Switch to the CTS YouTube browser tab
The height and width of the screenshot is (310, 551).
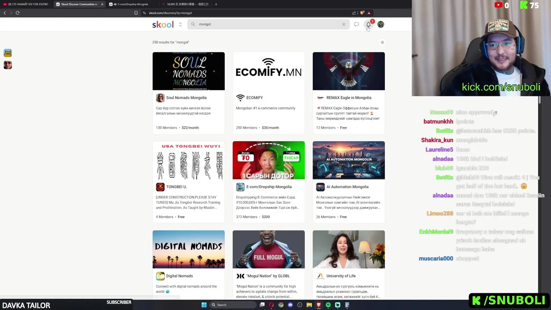27,4
